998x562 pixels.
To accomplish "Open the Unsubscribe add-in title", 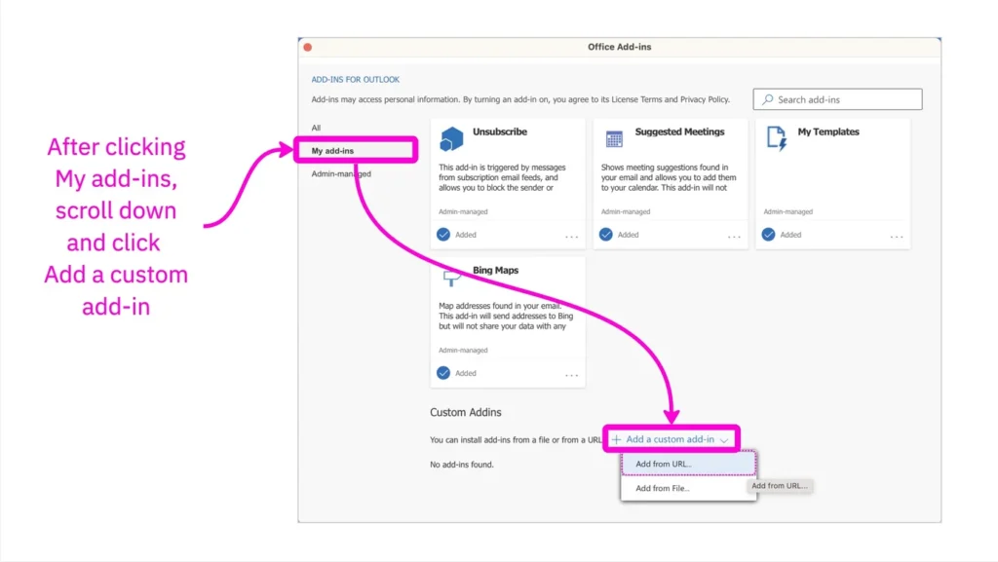I will (x=500, y=131).
